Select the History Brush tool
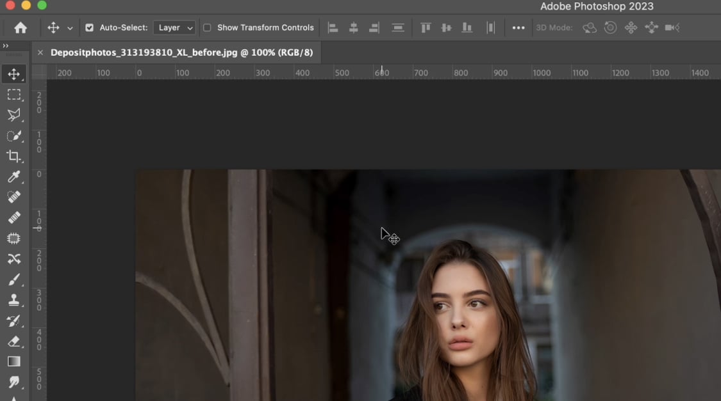The height and width of the screenshot is (401, 721). click(x=14, y=320)
